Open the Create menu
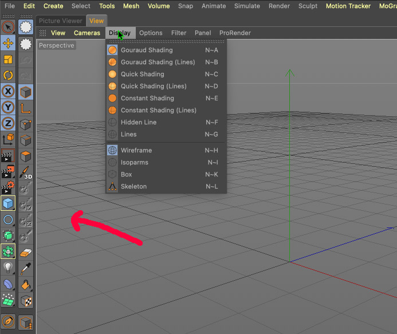This screenshot has width=397, height=334. (x=53, y=6)
